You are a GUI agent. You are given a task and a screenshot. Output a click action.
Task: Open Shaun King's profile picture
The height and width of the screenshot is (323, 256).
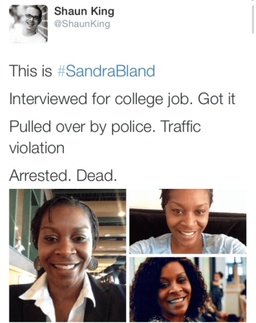click(28, 24)
